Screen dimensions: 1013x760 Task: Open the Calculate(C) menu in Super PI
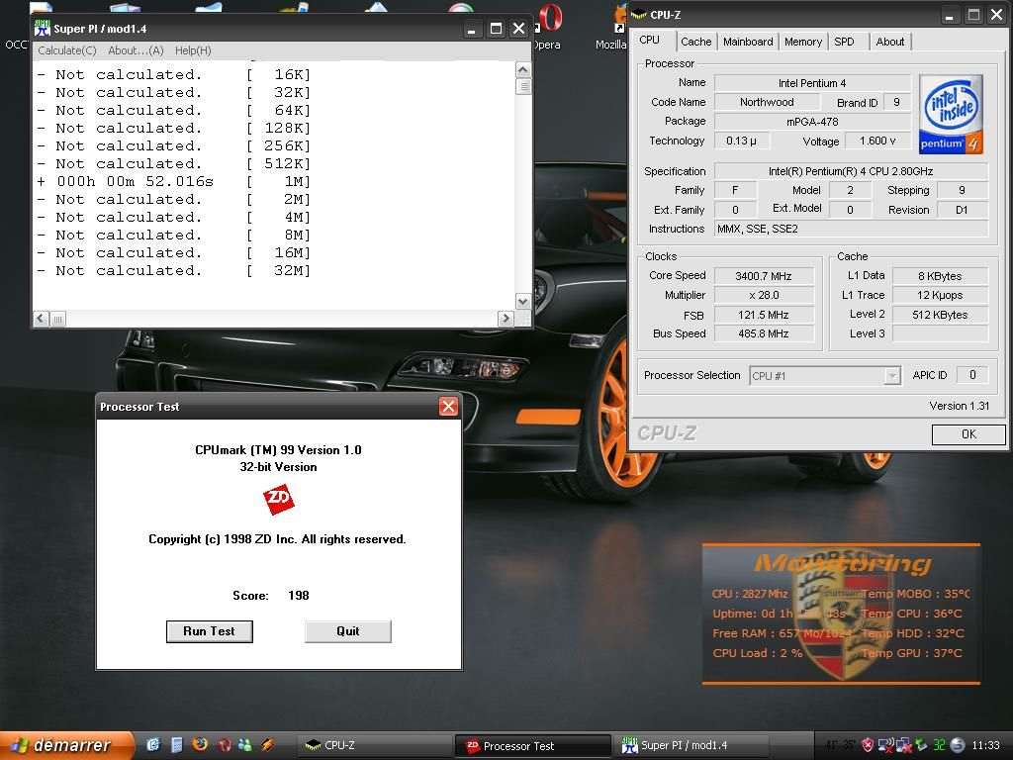pos(67,50)
